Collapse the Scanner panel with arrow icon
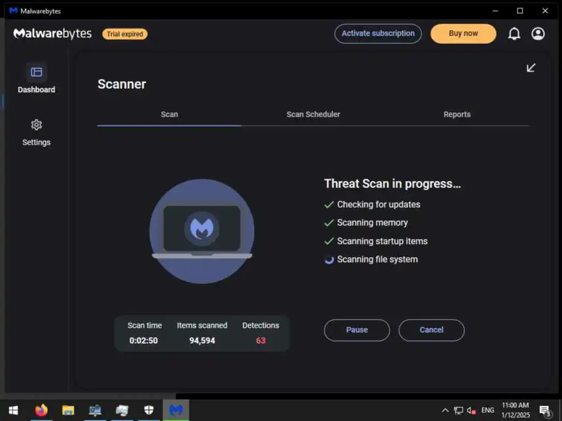 point(531,67)
